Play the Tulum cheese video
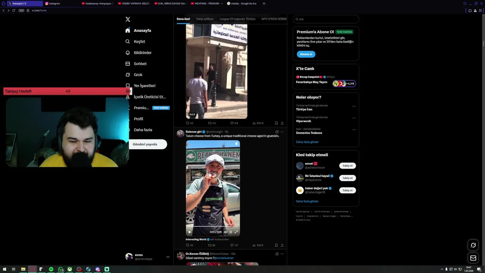485x273 pixels. [x=190, y=232]
